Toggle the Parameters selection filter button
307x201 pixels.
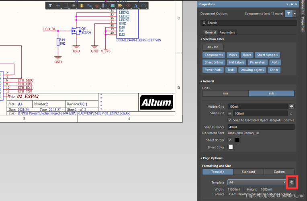click(258, 62)
